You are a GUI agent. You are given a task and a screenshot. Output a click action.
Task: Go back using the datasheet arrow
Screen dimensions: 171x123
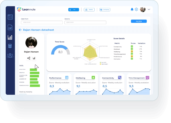point(20,30)
